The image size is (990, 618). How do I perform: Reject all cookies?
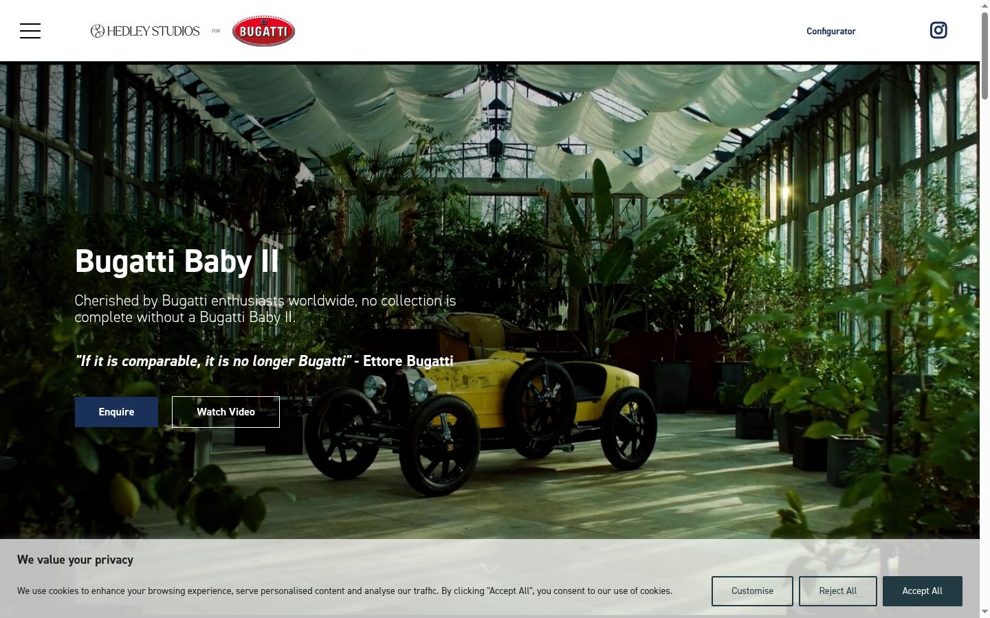click(837, 591)
